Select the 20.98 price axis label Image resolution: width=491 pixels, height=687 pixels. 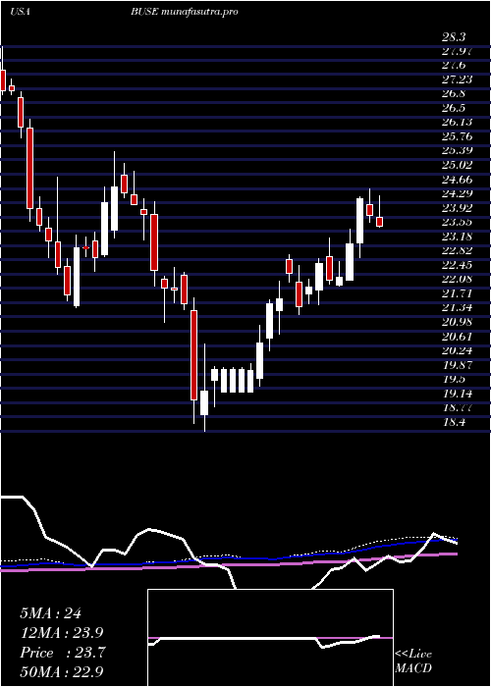[458, 322]
